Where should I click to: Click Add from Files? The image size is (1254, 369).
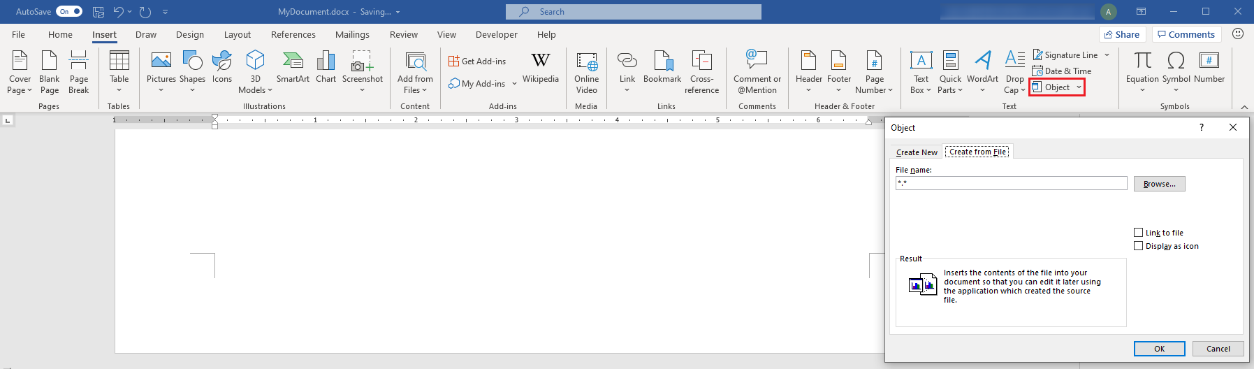(x=415, y=72)
